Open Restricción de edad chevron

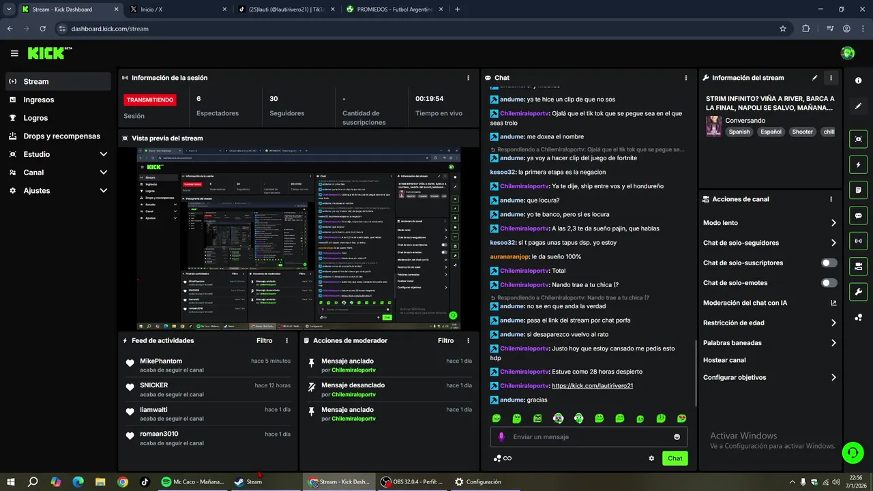tap(833, 323)
